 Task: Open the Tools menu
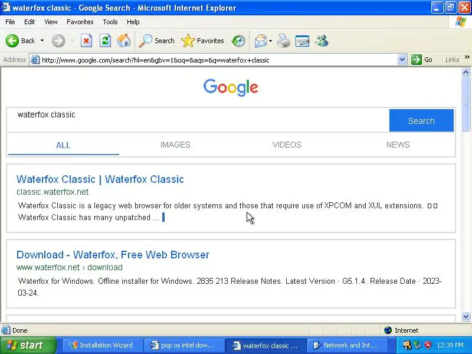(x=110, y=22)
